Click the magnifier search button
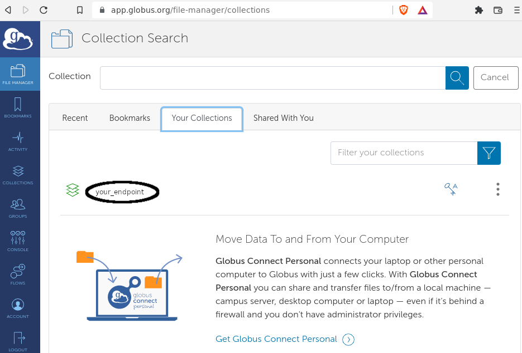This screenshot has height=353, width=522. [457, 78]
